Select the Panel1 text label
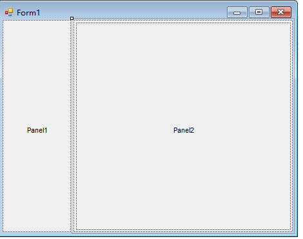Viewport: 303px width, 239px height. pos(37,130)
